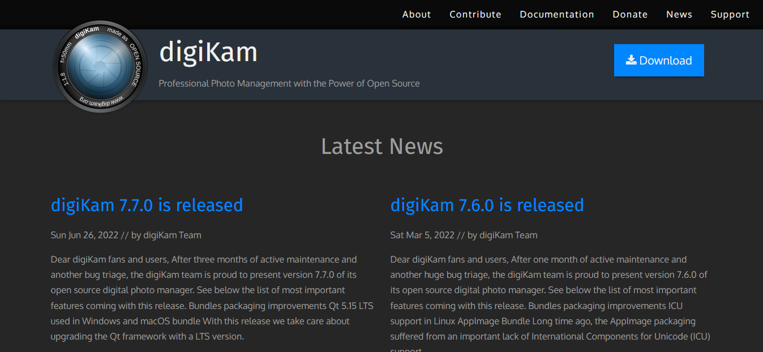Open the digiKam 7.7.0 is released article

coord(147,205)
